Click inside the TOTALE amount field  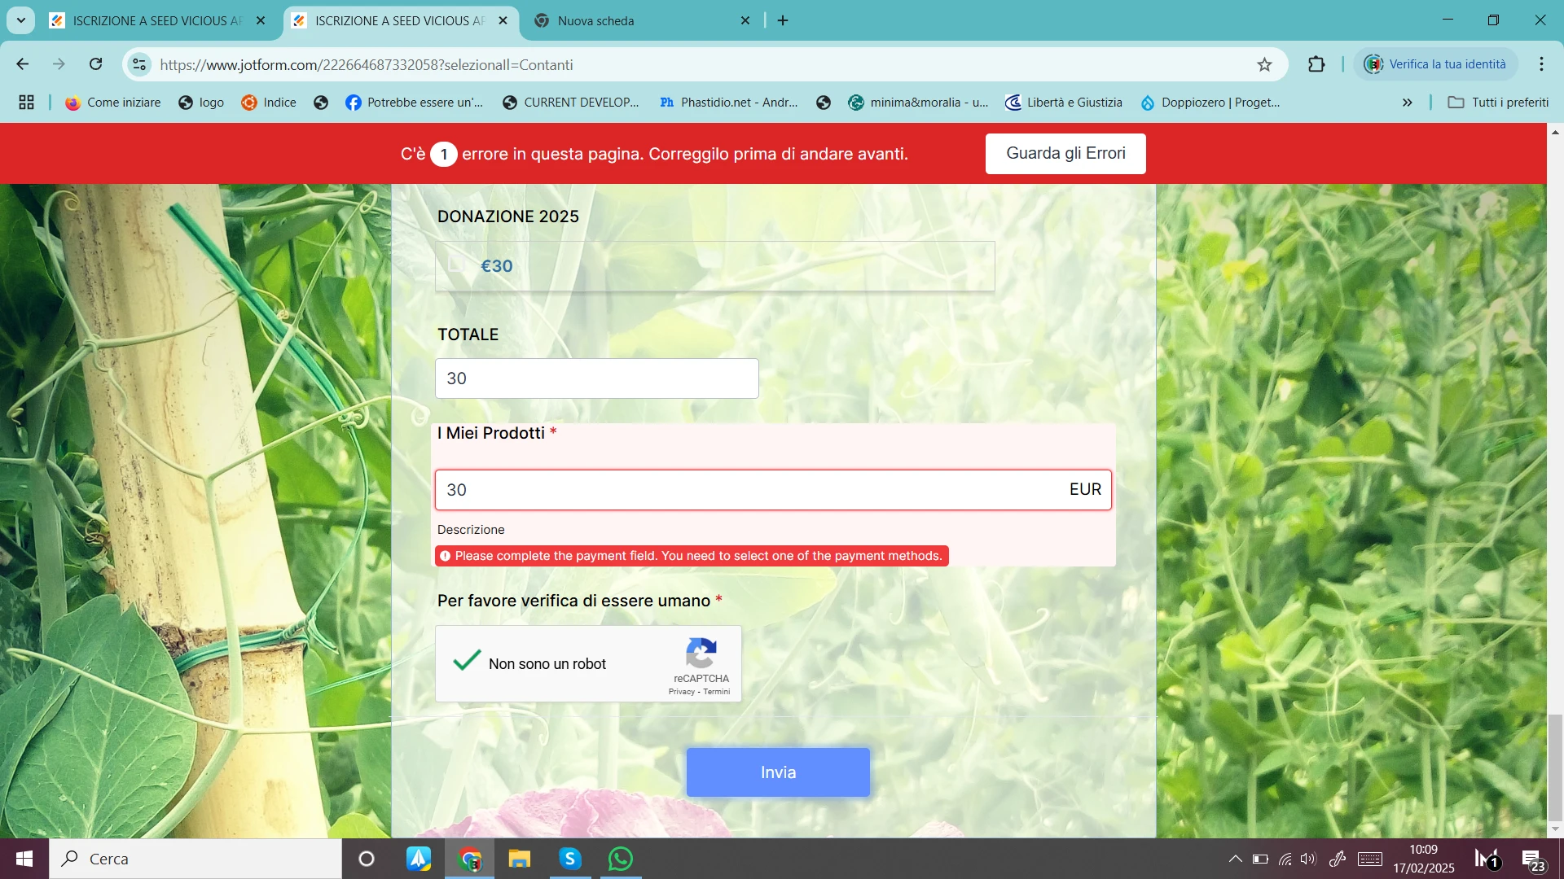pos(596,378)
